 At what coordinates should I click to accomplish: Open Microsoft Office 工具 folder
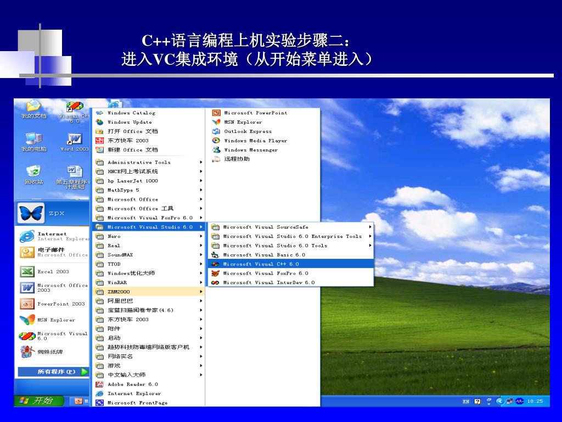[149, 208]
